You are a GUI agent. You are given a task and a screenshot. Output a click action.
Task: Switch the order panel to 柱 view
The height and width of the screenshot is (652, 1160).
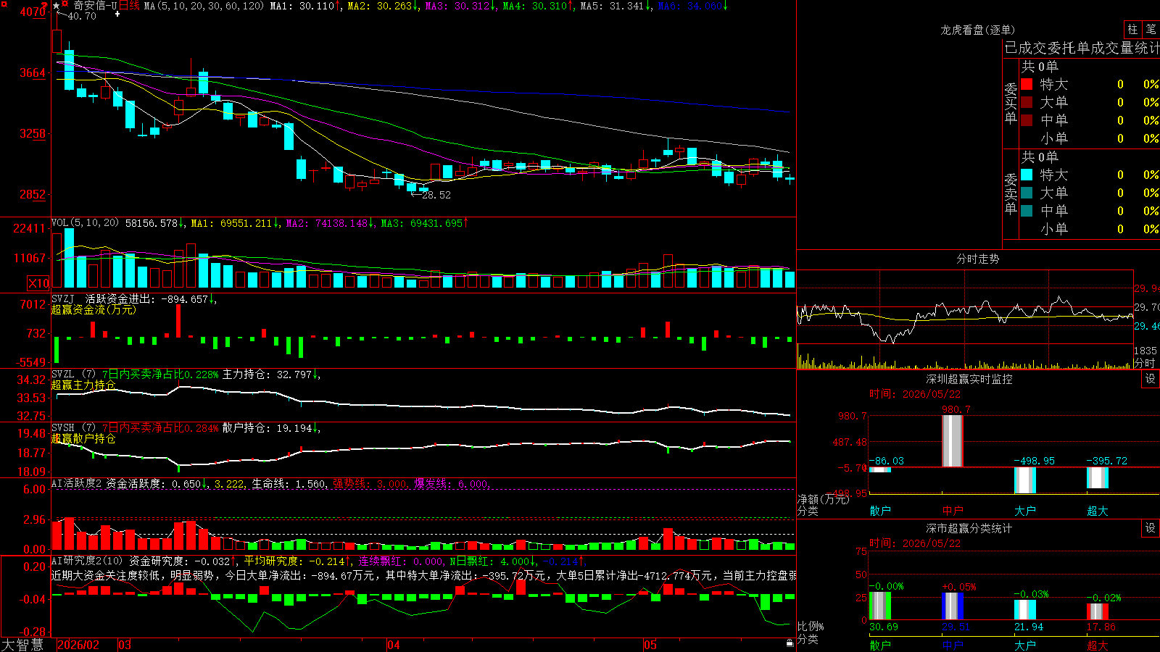(1132, 29)
